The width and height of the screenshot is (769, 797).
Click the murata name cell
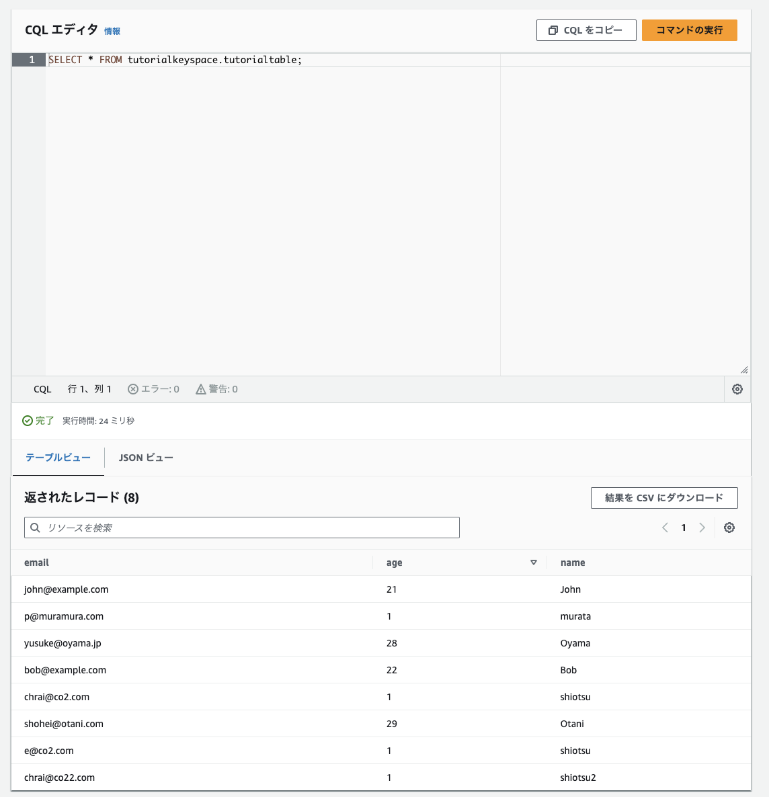point(575,616)
